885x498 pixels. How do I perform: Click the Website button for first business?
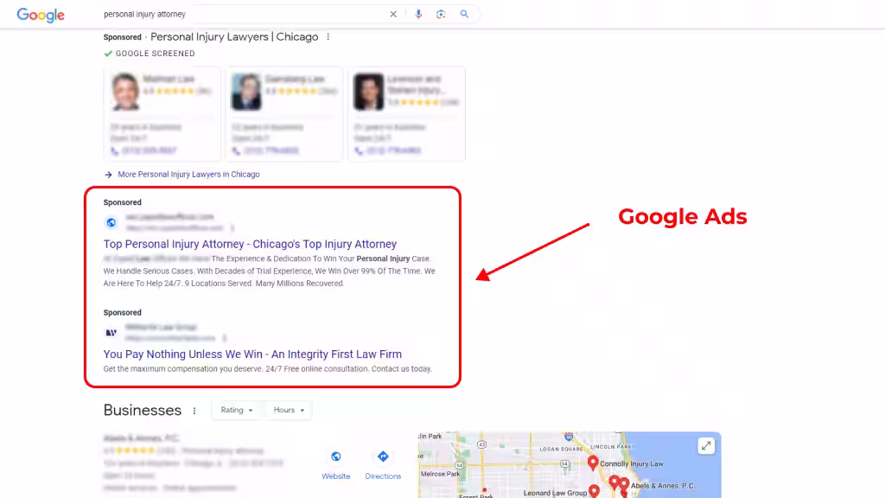click(336, 464)
